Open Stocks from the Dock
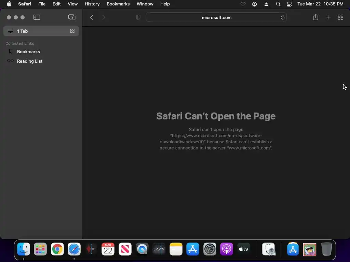This screenshot has height=262, width=350. coord(159,249)
